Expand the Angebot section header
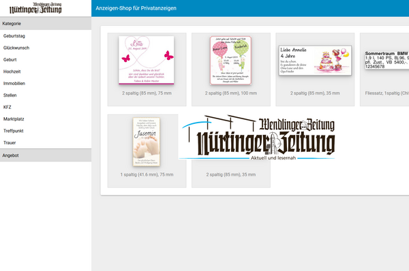409x271 pixels. tap(46, 155)
